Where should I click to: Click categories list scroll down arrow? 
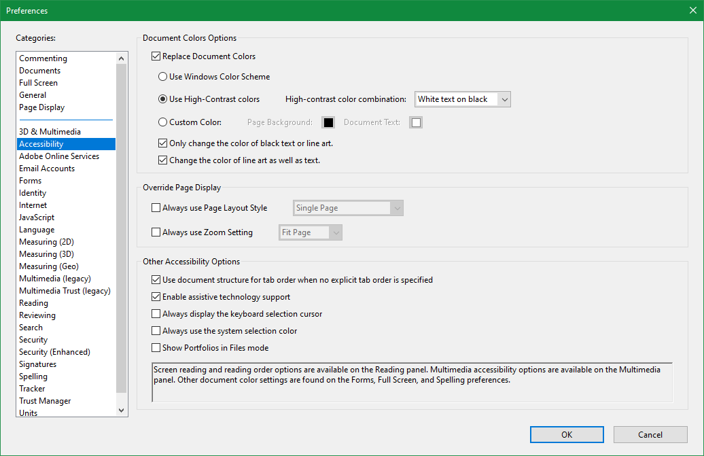coord(121,410)
